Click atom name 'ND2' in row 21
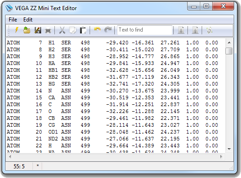The width and height of the screenshot is (241, 178). [53, 139]
